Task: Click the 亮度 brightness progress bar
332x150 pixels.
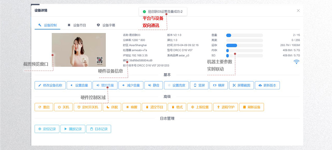Action: tap(244, 40)
